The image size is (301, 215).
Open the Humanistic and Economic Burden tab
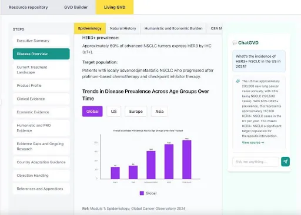pos(173,28)
